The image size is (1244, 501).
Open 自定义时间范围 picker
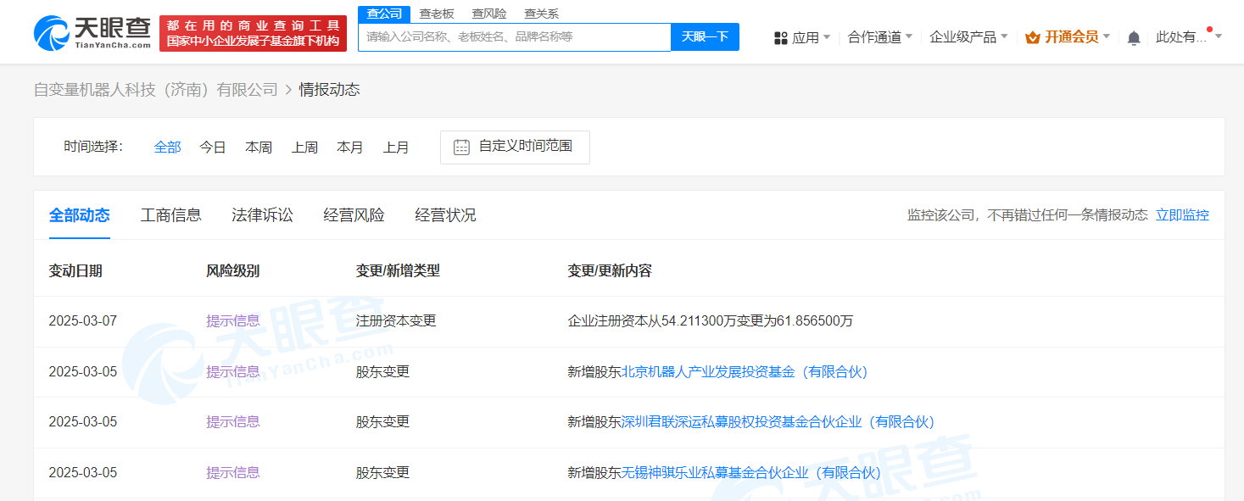pos(515,148)
